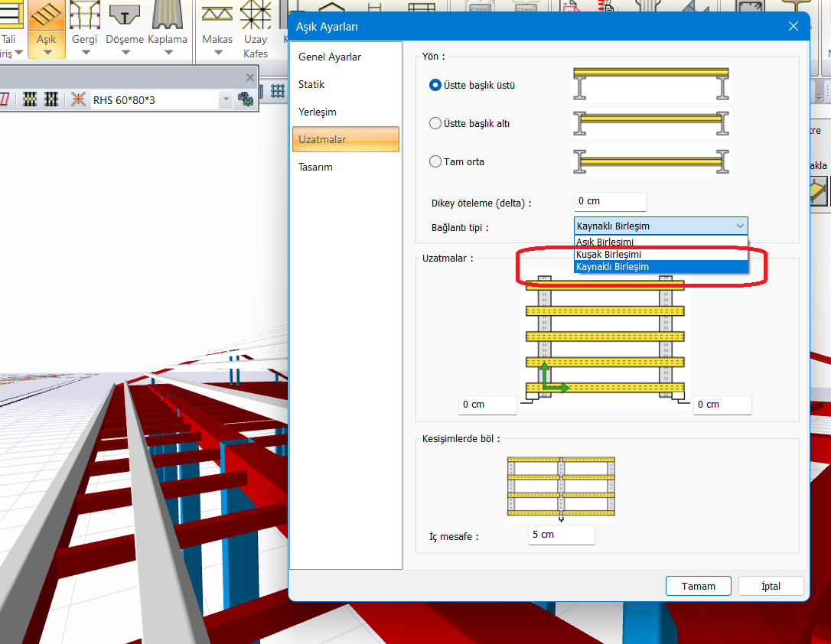Choose Kaynaklı Birleşim from the list
Image resolution: width=831 pixels, height=644 pixels.
pyautogui.click(x=661, y=266)
